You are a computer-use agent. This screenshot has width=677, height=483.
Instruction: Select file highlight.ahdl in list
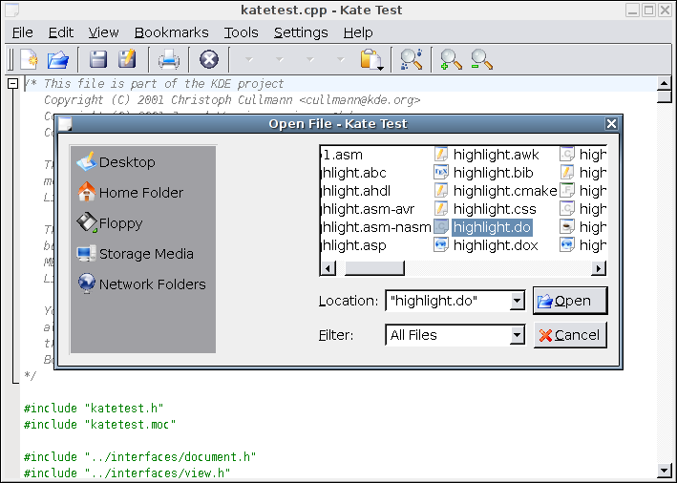pyautogui.click(x=356, y=191)
